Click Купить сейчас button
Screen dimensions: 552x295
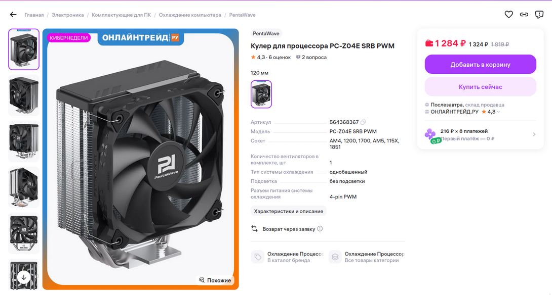pyautogui.click(x=481, y=87)
